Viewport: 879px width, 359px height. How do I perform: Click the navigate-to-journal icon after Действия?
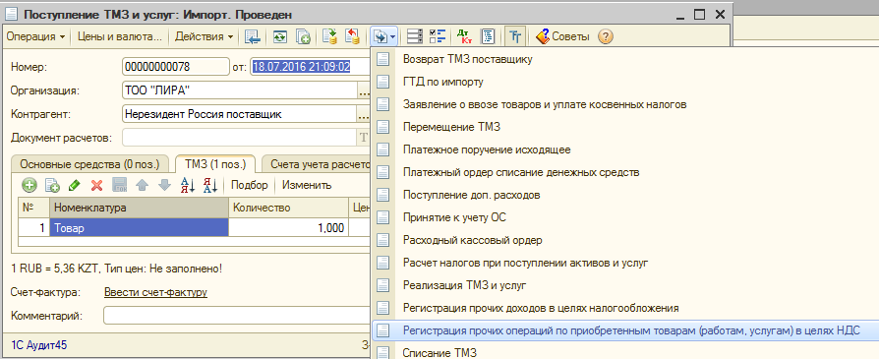(254, 37)
